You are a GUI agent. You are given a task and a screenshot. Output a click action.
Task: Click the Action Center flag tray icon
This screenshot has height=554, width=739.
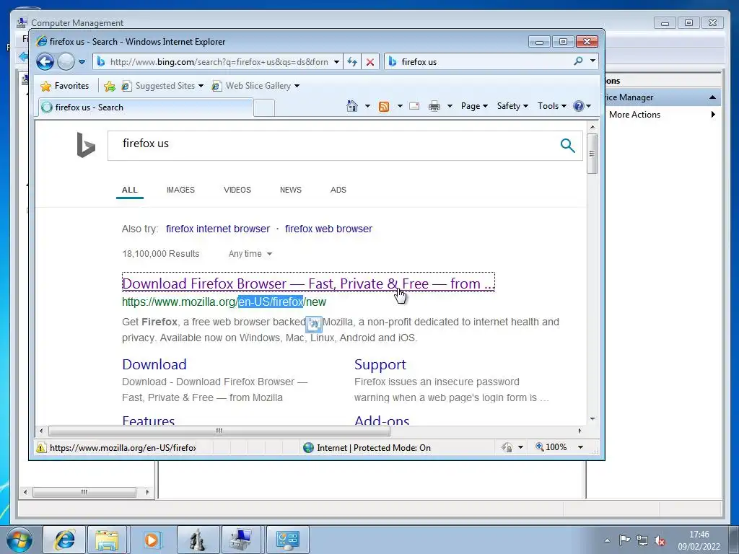624,540
